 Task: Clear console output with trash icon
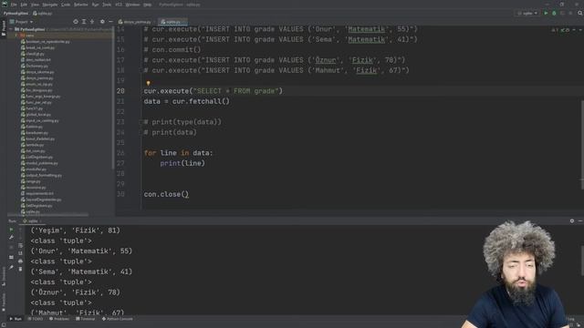tap(20, 269)
